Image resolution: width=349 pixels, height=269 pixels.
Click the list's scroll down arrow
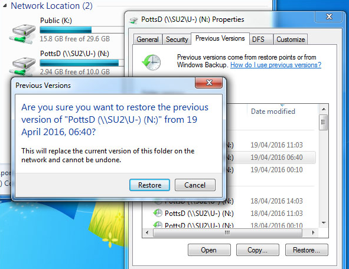(x=324, y=223)
